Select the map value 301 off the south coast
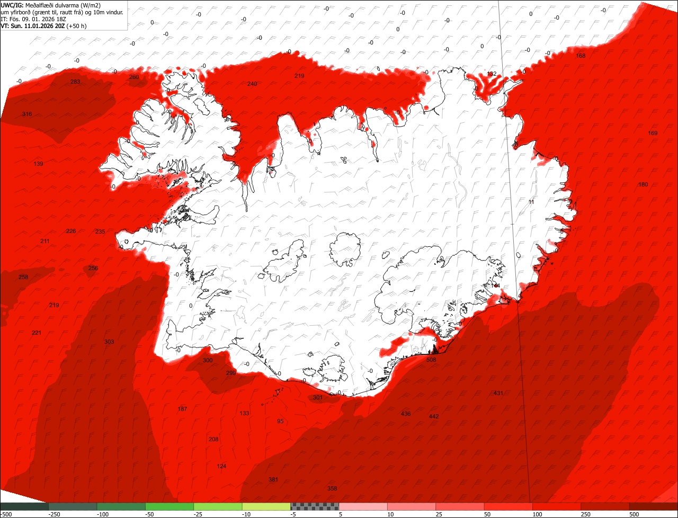This screenshot has width=678, height=518. 318,397
